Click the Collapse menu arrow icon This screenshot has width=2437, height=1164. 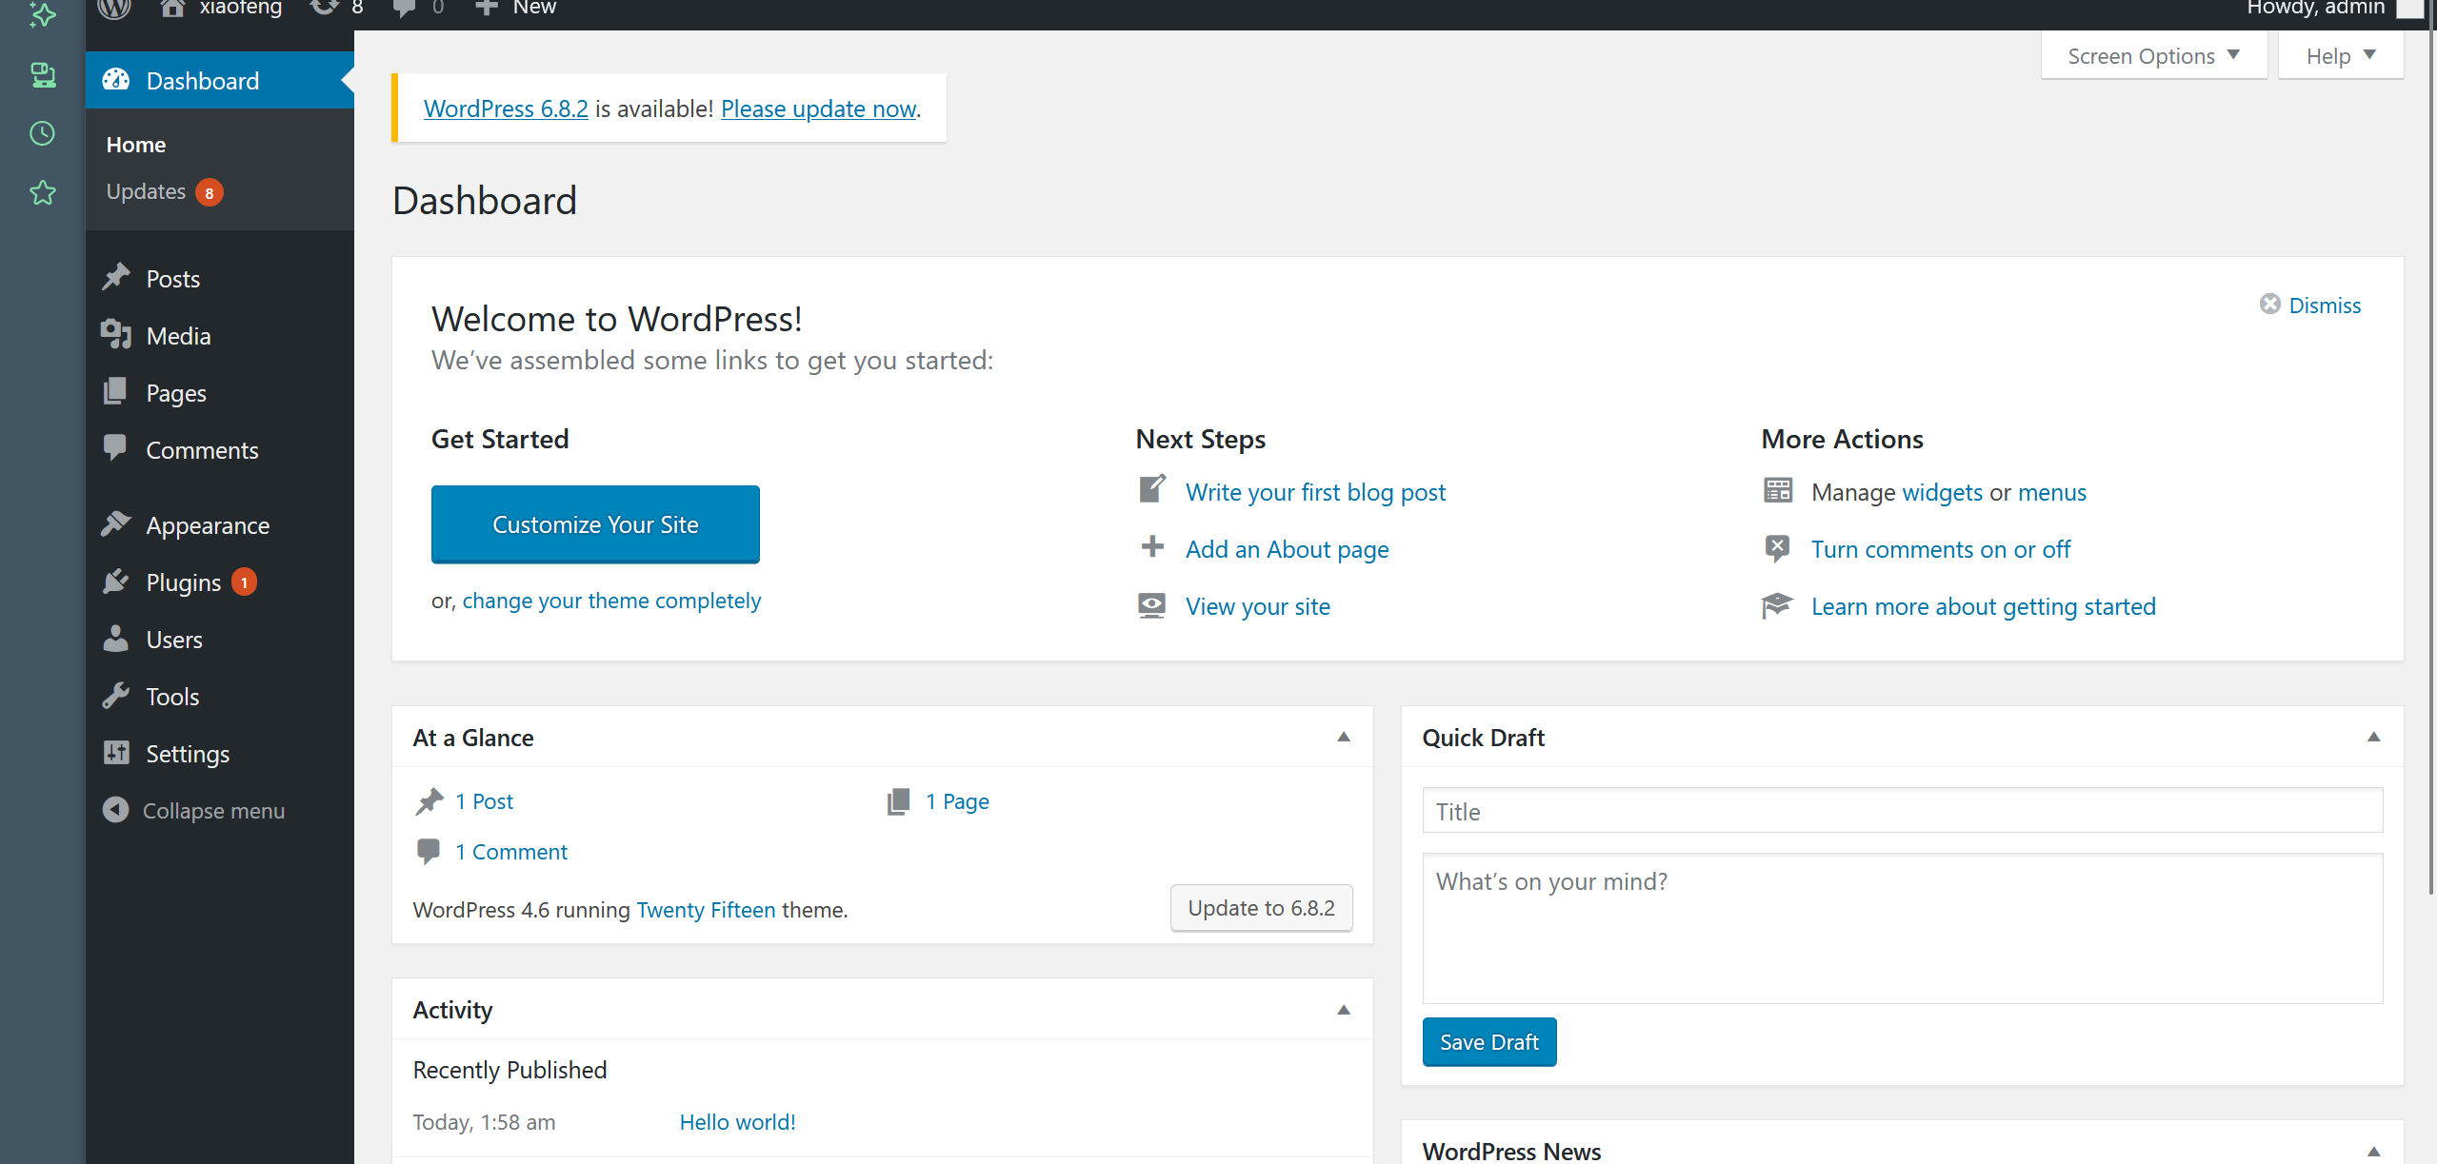pos(116,809)
